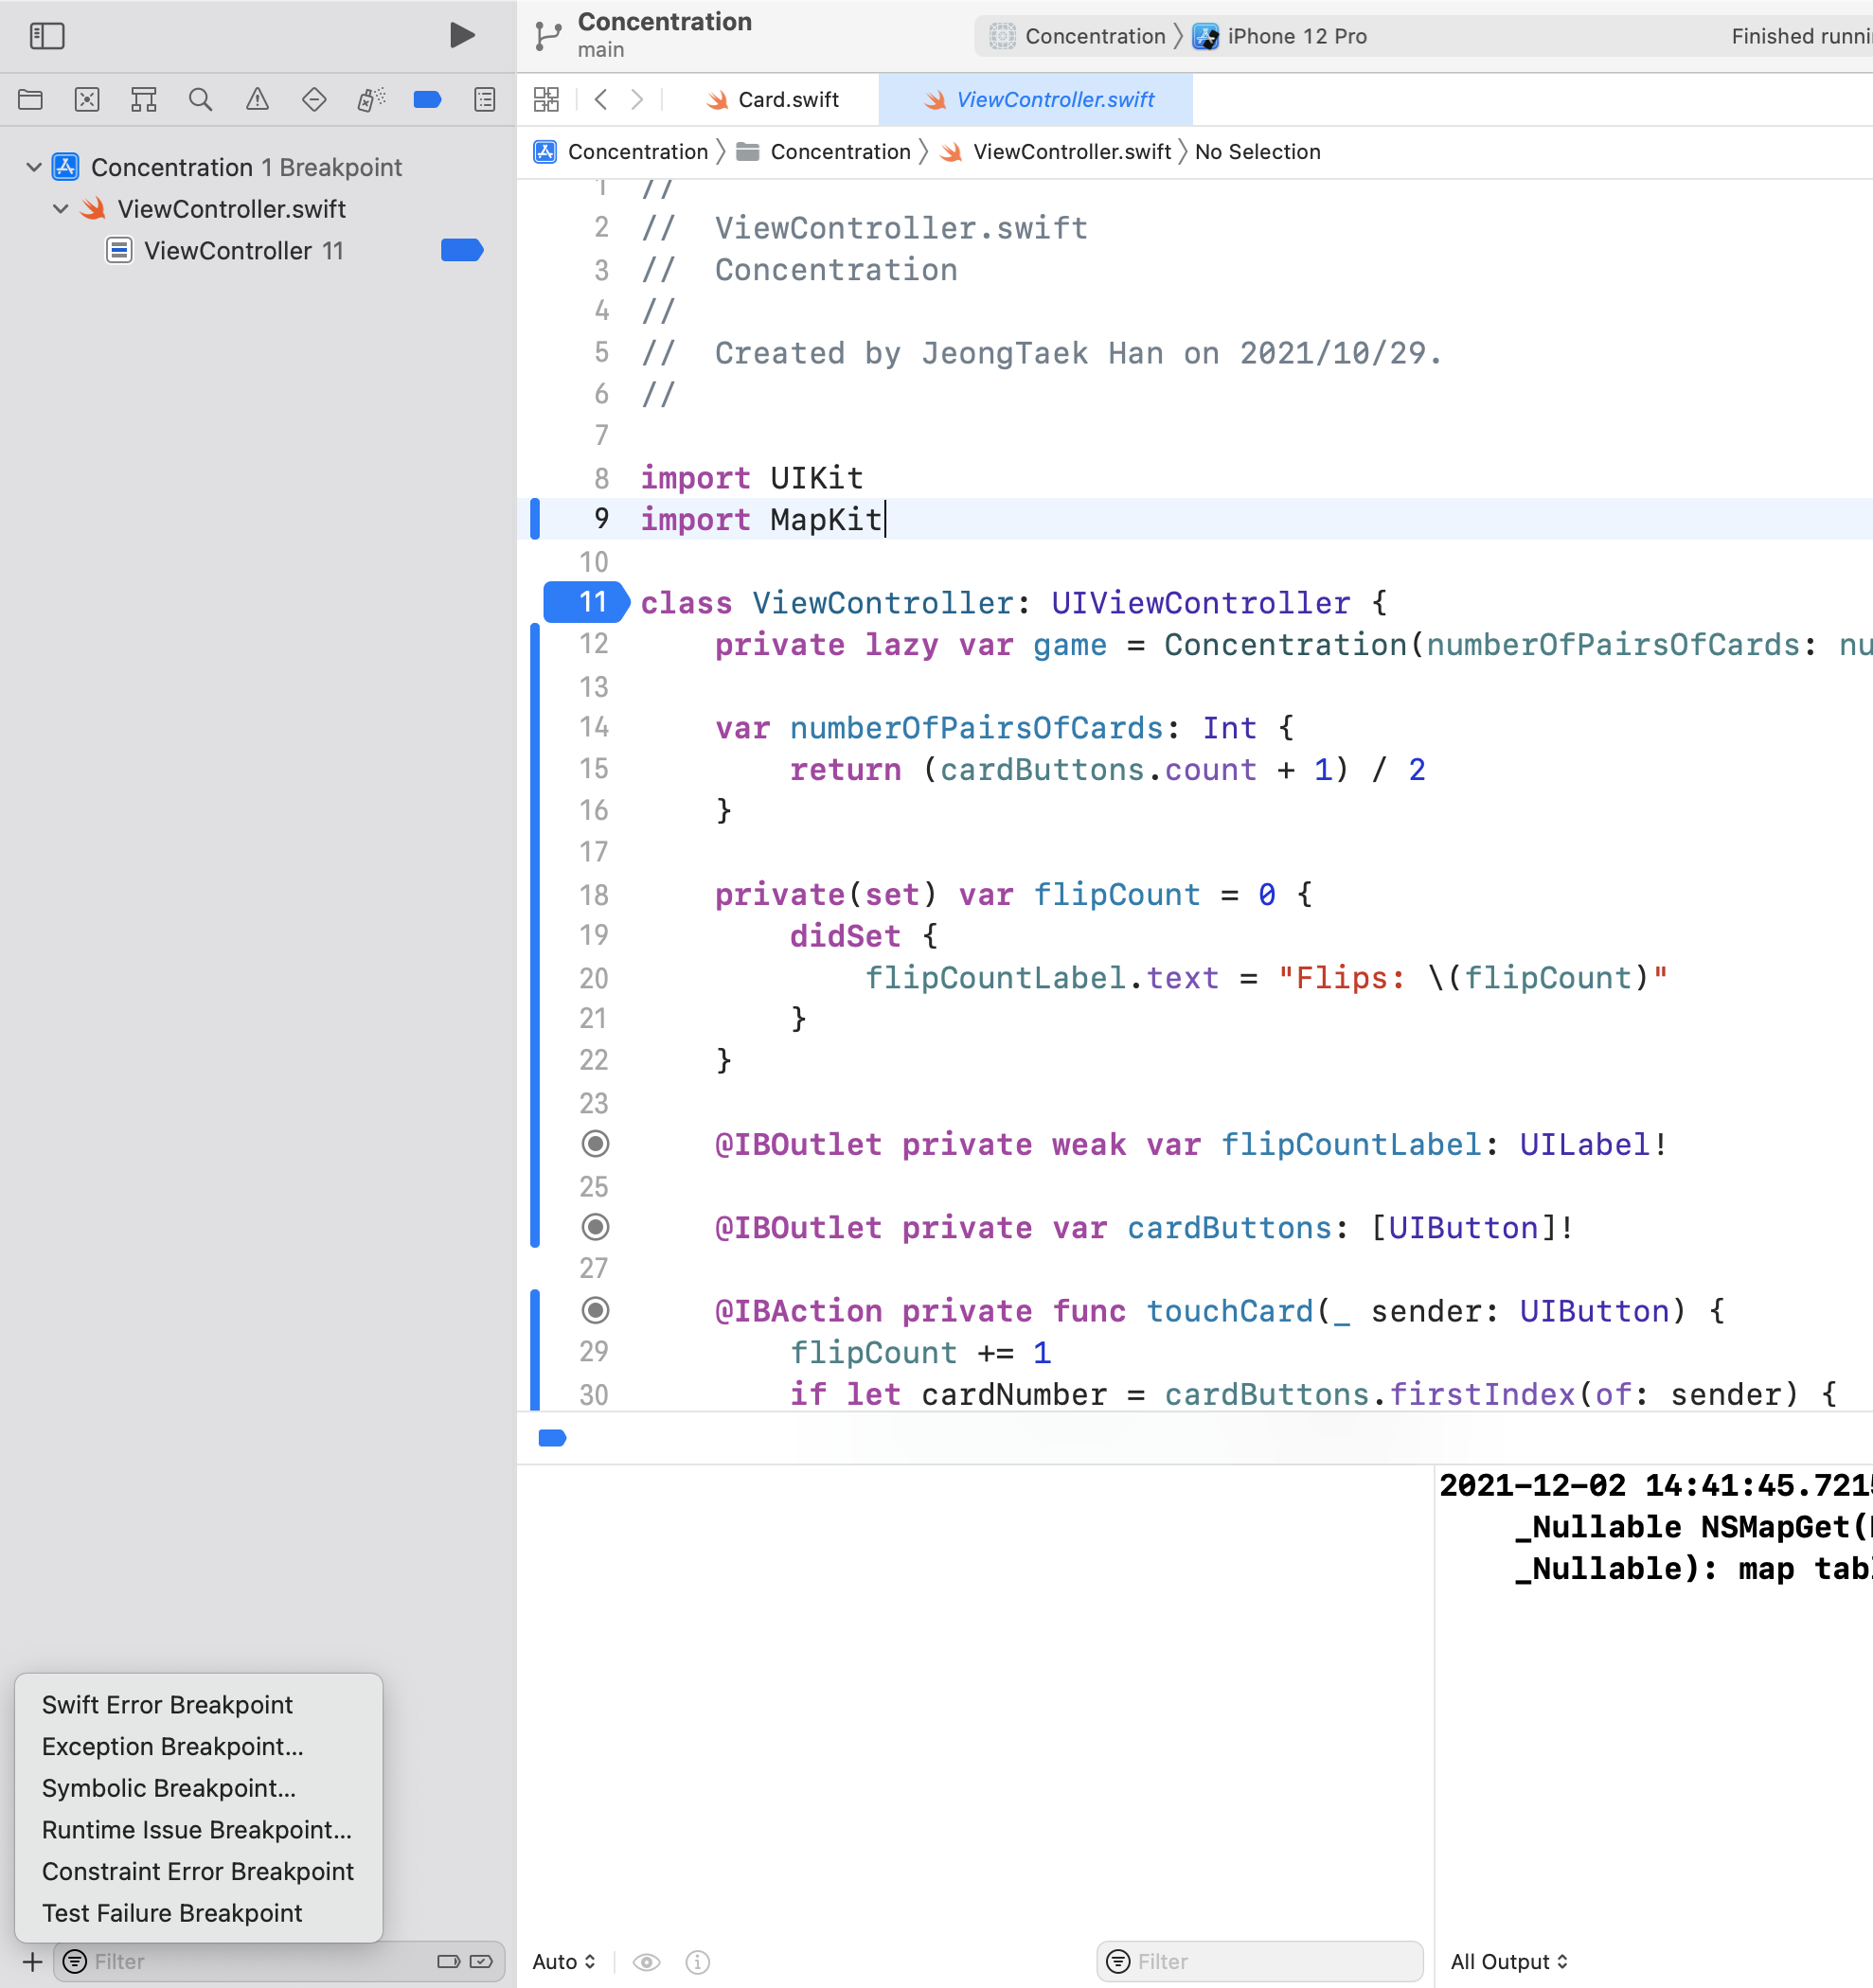Select Symbolic Breakpoint... from the menu
This screenshot has height=1988, width=1873.
(168, 1788)
